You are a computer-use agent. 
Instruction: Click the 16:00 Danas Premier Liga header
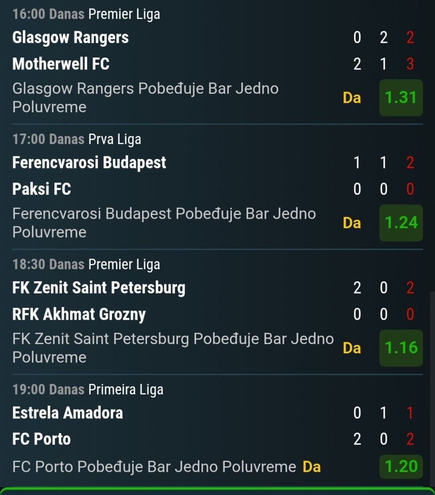pyautogui.click(x=86, y=14)
